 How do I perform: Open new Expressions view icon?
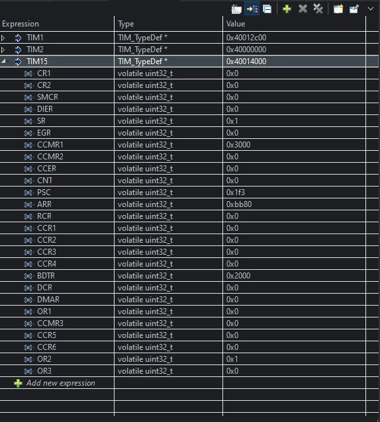[338, 9]
